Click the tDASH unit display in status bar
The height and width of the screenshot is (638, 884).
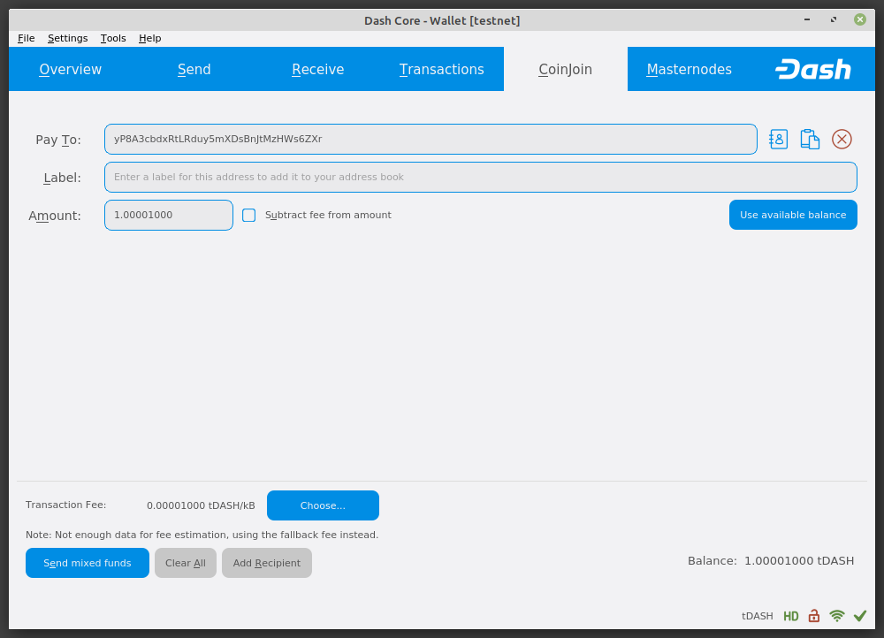pos(758,616)
